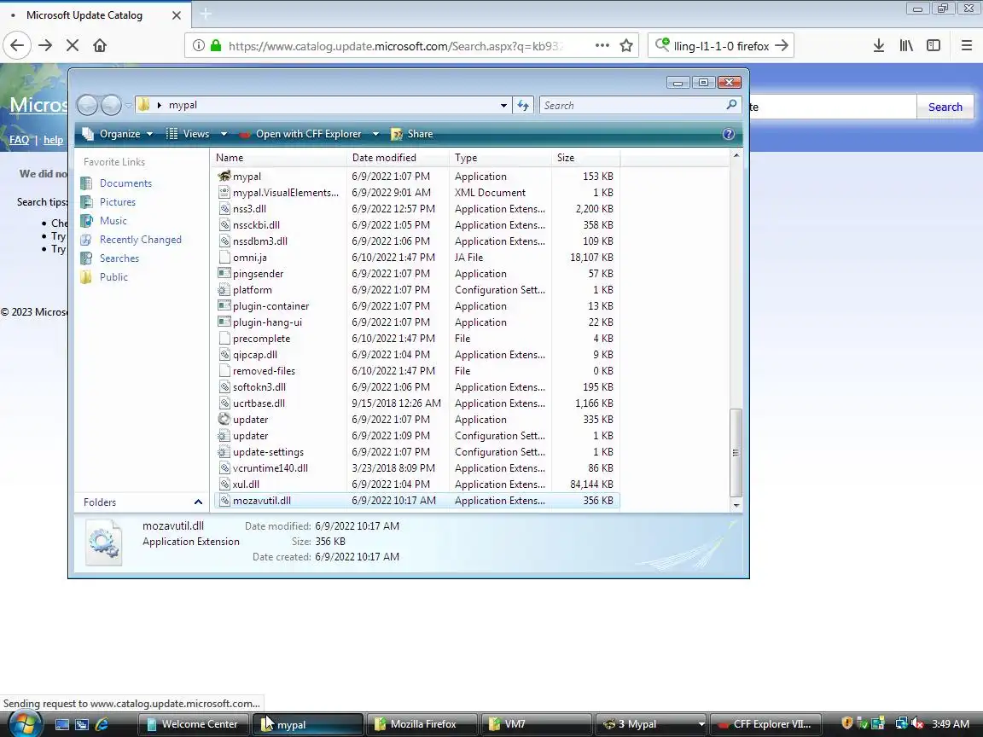Show desktop from quick launch

coord(62,724)
